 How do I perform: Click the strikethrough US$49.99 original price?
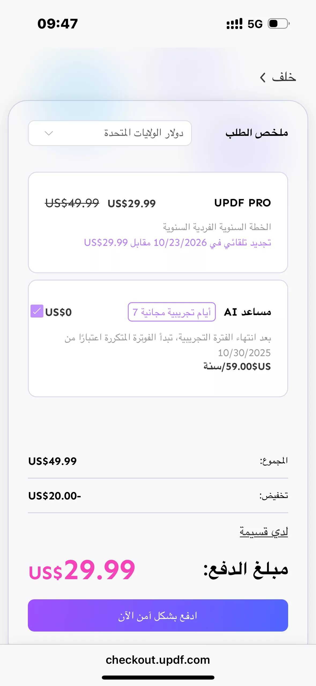72,203
